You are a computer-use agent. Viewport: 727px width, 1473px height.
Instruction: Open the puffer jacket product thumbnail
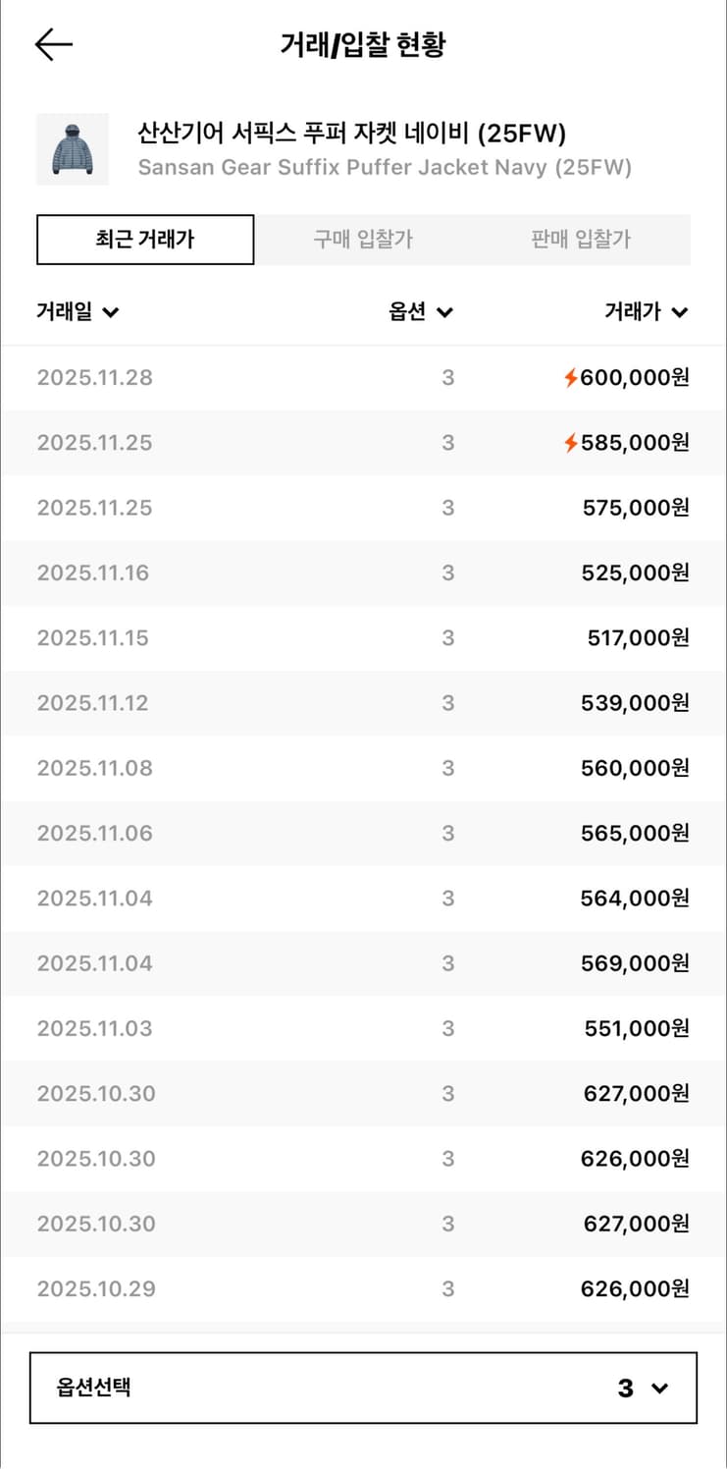pyautogui.click(x=73, y=149)
